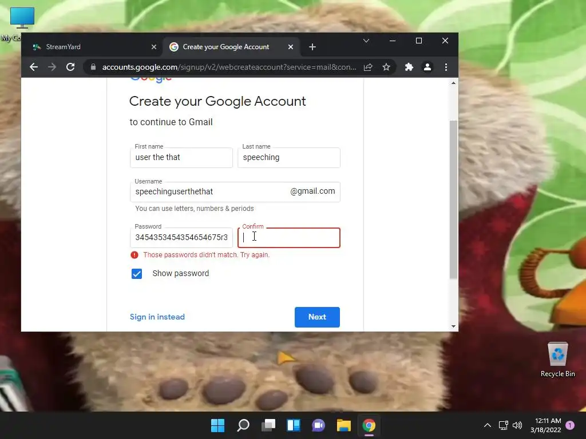586x439 pixels.
Task: Share this page via address bar icon
Action: coord(368,67)
